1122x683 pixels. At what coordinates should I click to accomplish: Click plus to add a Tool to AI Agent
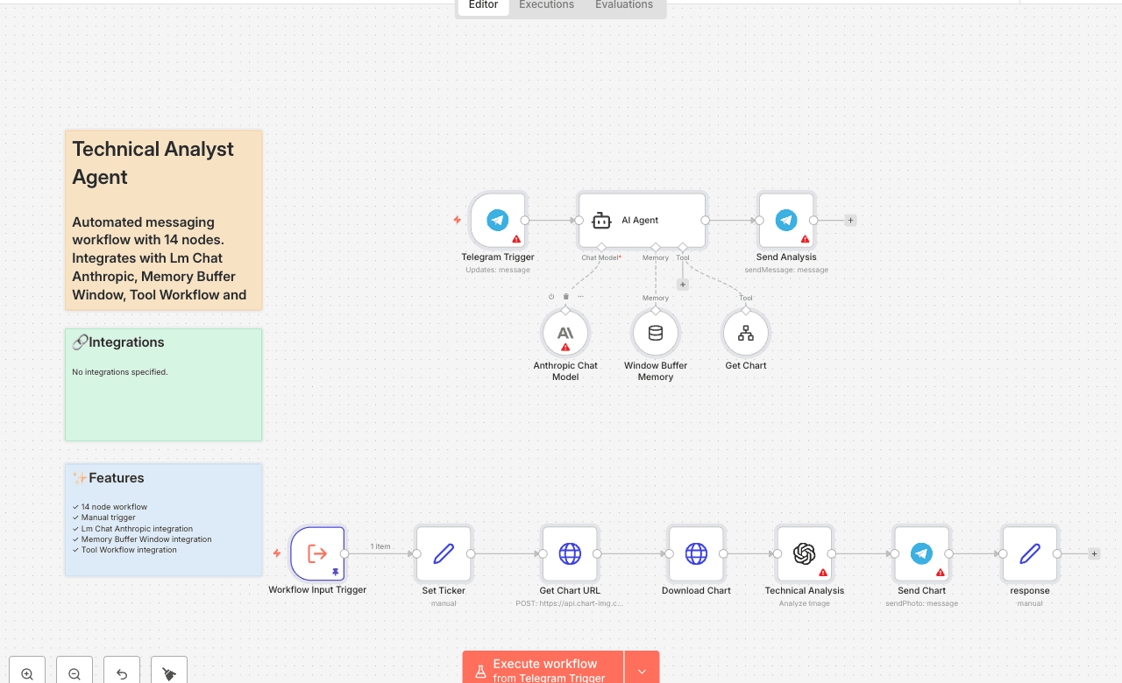683,285
